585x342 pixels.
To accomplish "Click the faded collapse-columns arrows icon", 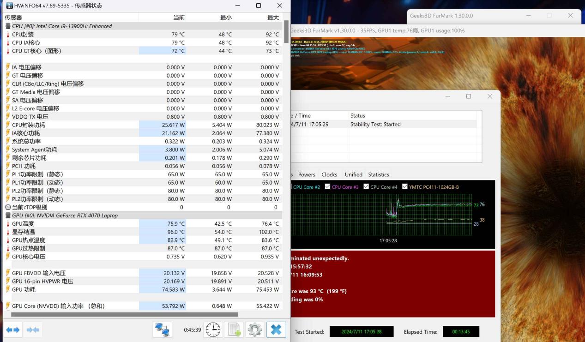I will click(33, 330).
